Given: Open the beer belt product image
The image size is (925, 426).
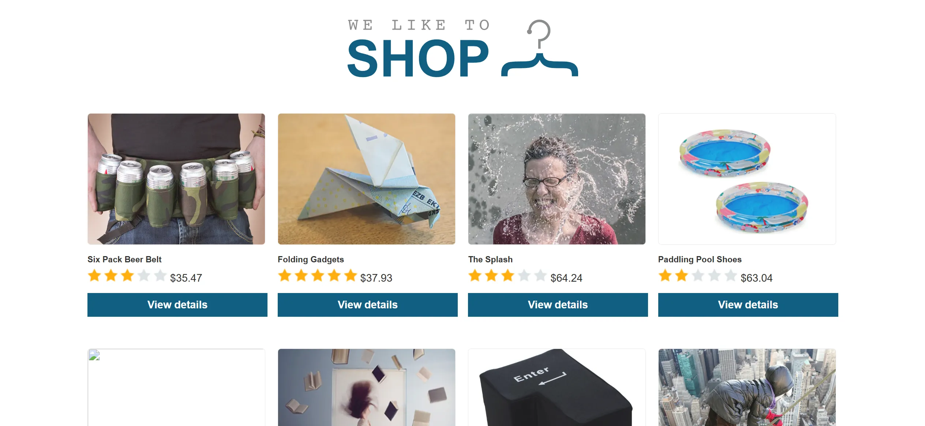Looking at the screenshot, I should point(176,179).
